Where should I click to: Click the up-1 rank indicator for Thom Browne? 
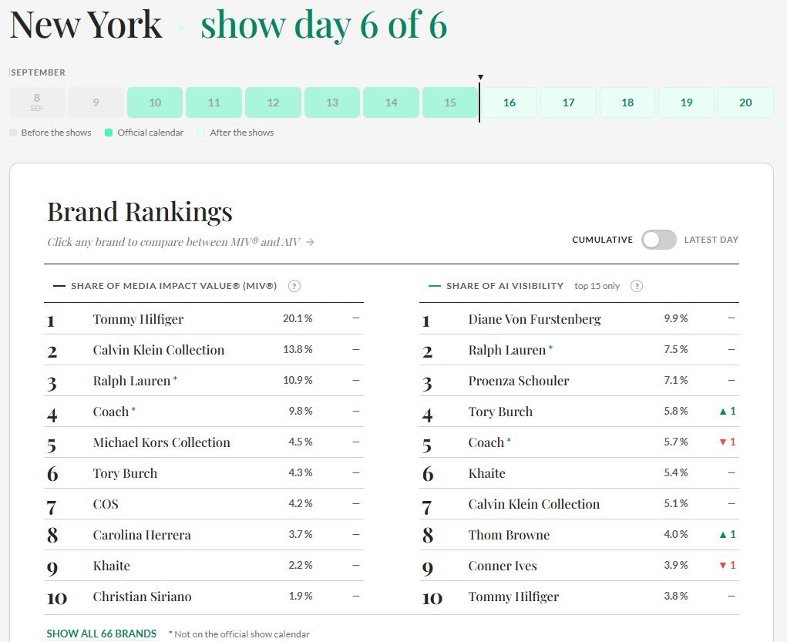point(728,535)
